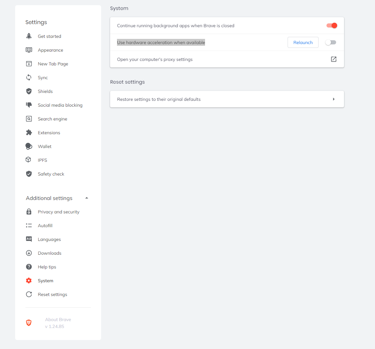Open proxy settings via external link icon

click(334, 59)
